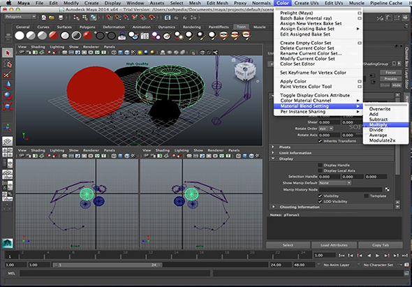Click the Focus button

click(x=391, y=73)
